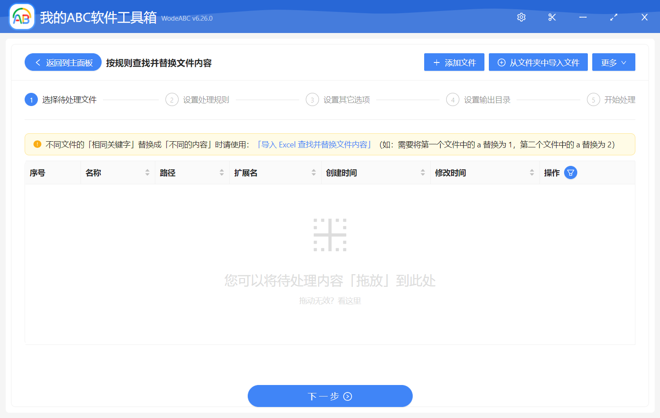This screenshot has width=660, height=418.
Task: Click the dashed drag-drop placeholder icon
Action: click(x=330, y=235)
